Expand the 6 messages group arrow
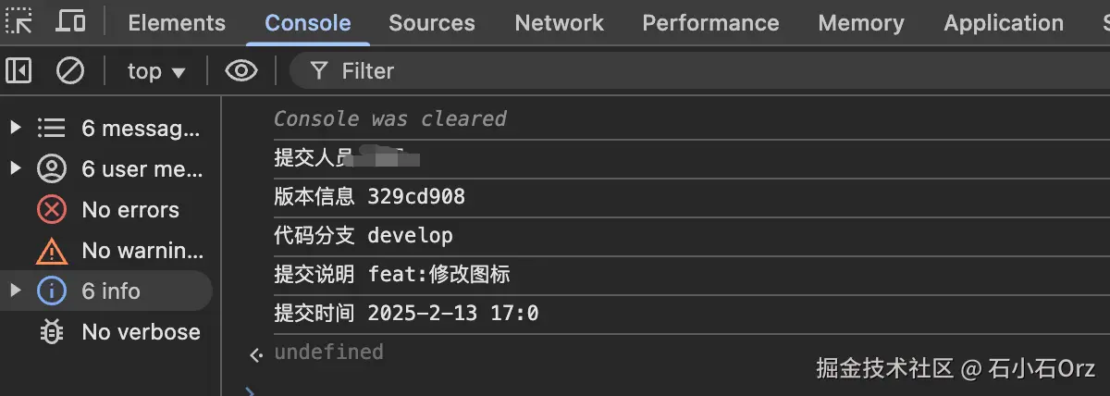The width and height of the screenshot is (1110, 396). click(x=15, y=128)
